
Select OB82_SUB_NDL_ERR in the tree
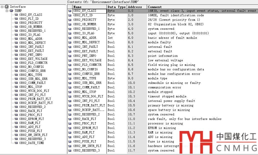click(33, 79)
